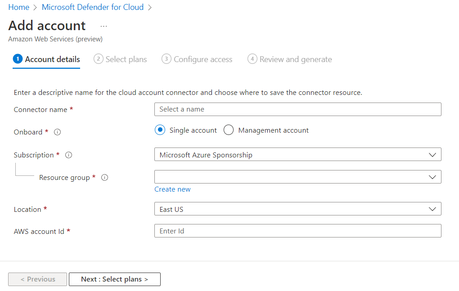Screen dimensions: 459x291
Task: Choose the Management account radio option
Action: click(x=228, y=130)
